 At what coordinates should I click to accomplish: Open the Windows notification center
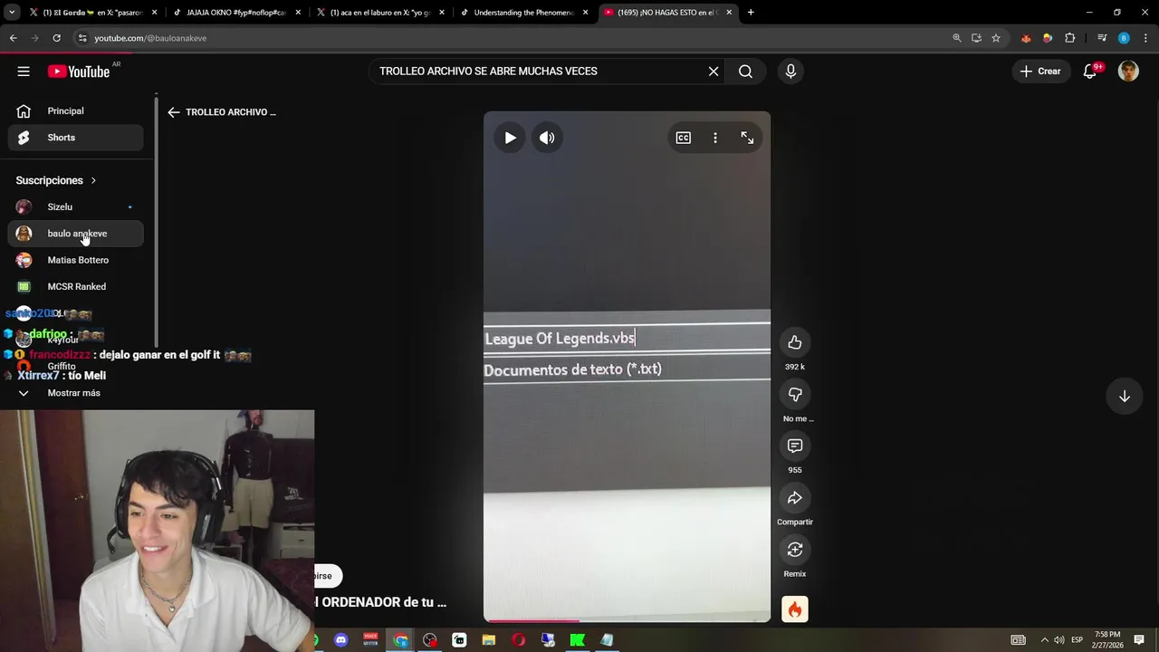coord(1139,640)
